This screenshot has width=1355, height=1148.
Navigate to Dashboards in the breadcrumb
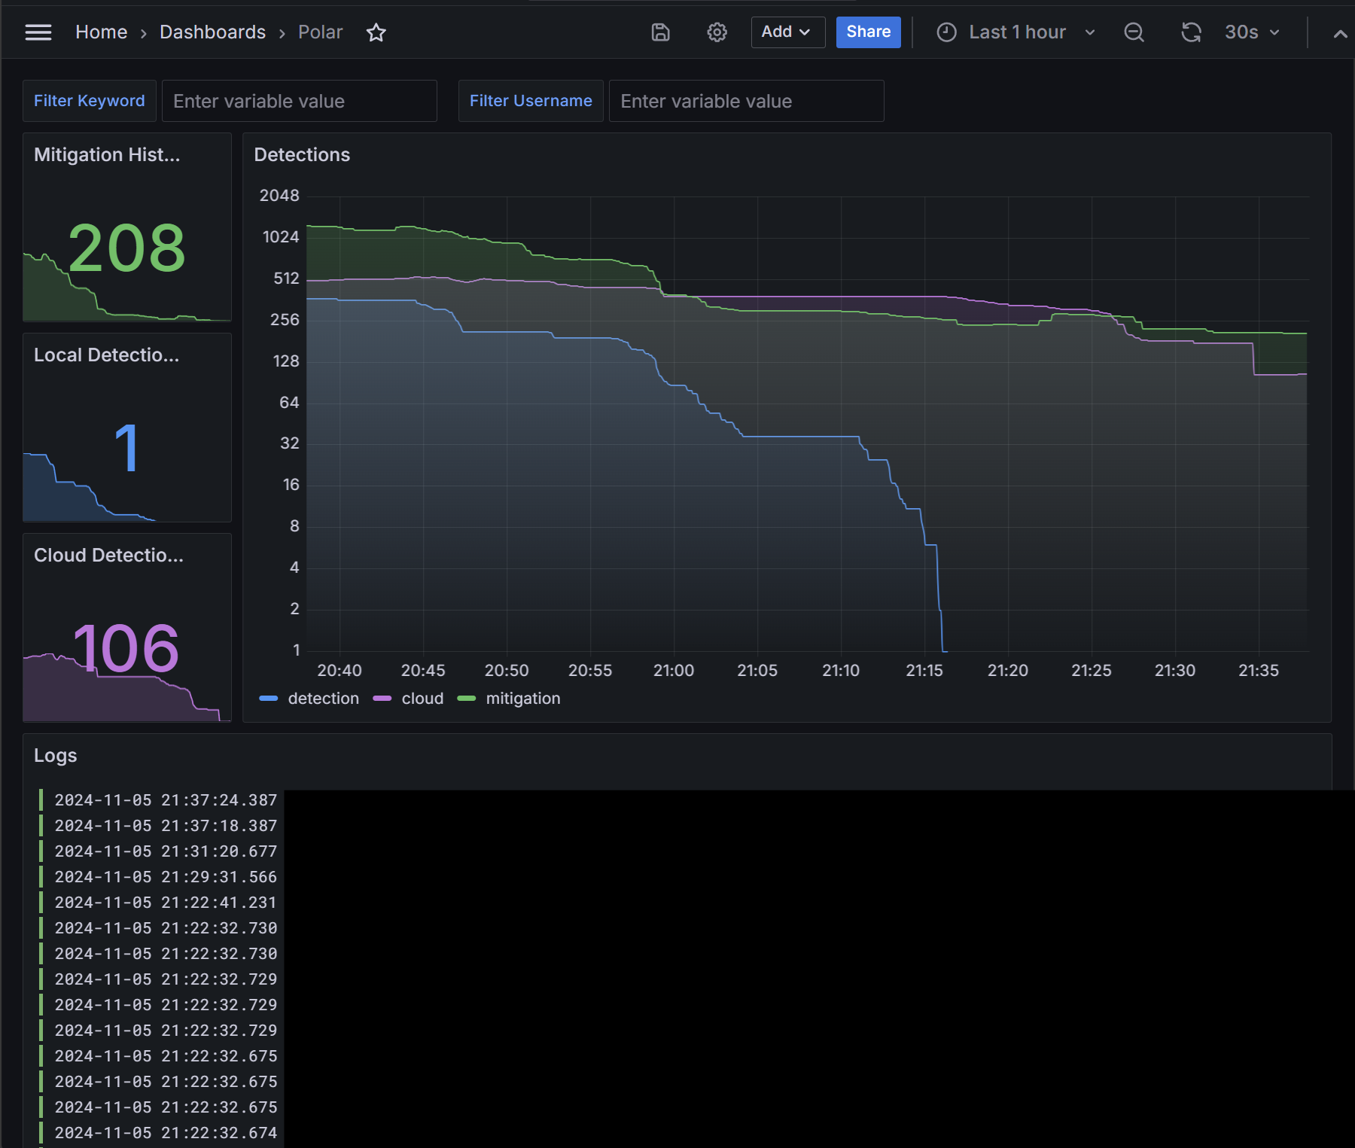[x=213, y=32]
